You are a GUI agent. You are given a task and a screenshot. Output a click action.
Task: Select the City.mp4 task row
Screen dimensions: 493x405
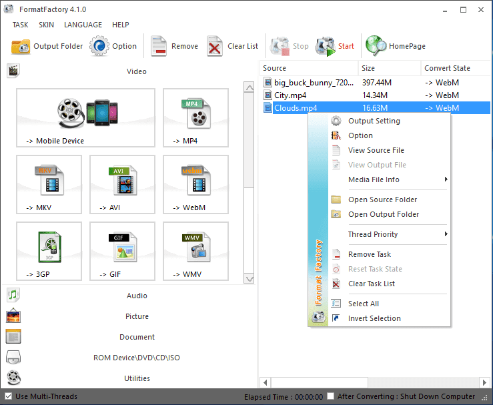375,95
